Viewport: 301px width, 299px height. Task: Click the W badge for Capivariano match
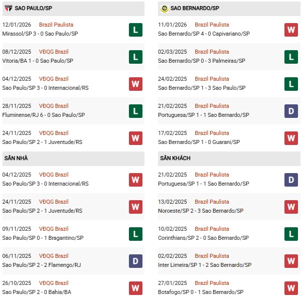291,30
